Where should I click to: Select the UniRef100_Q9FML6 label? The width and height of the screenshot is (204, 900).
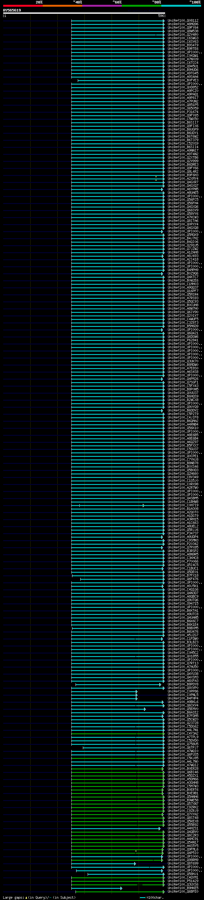pos(183,849)
